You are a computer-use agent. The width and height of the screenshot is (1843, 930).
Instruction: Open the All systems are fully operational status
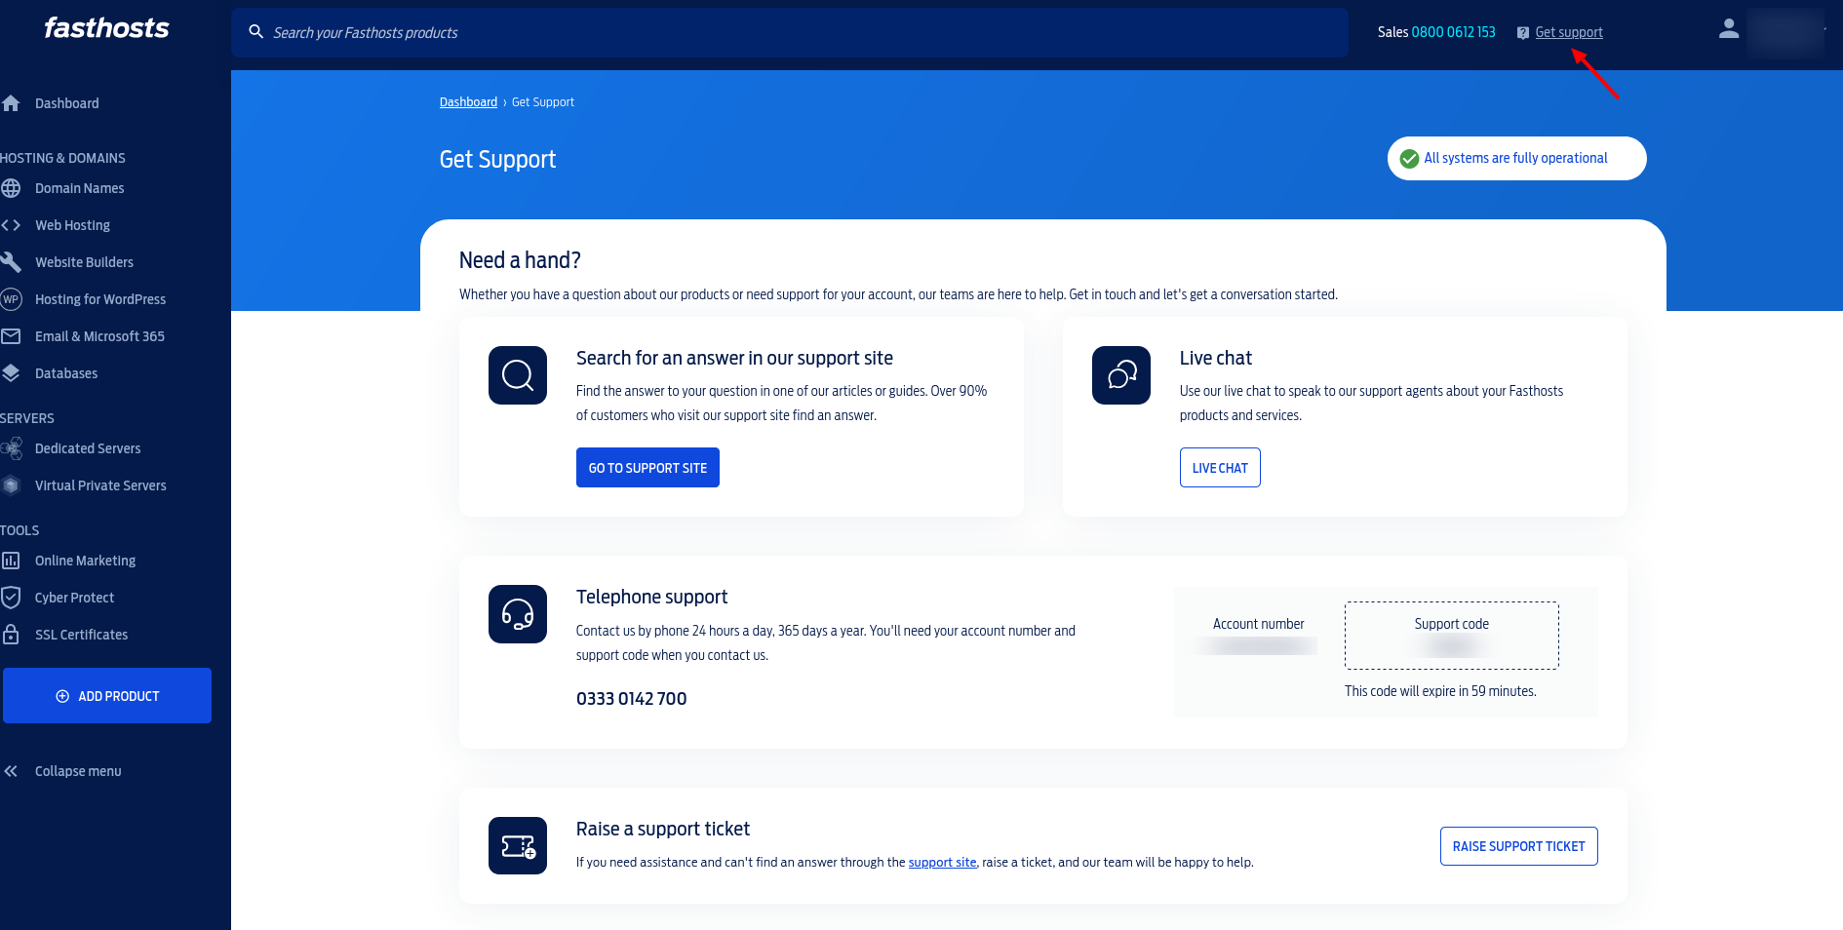pyautogui.click(x=1516, y=159)
